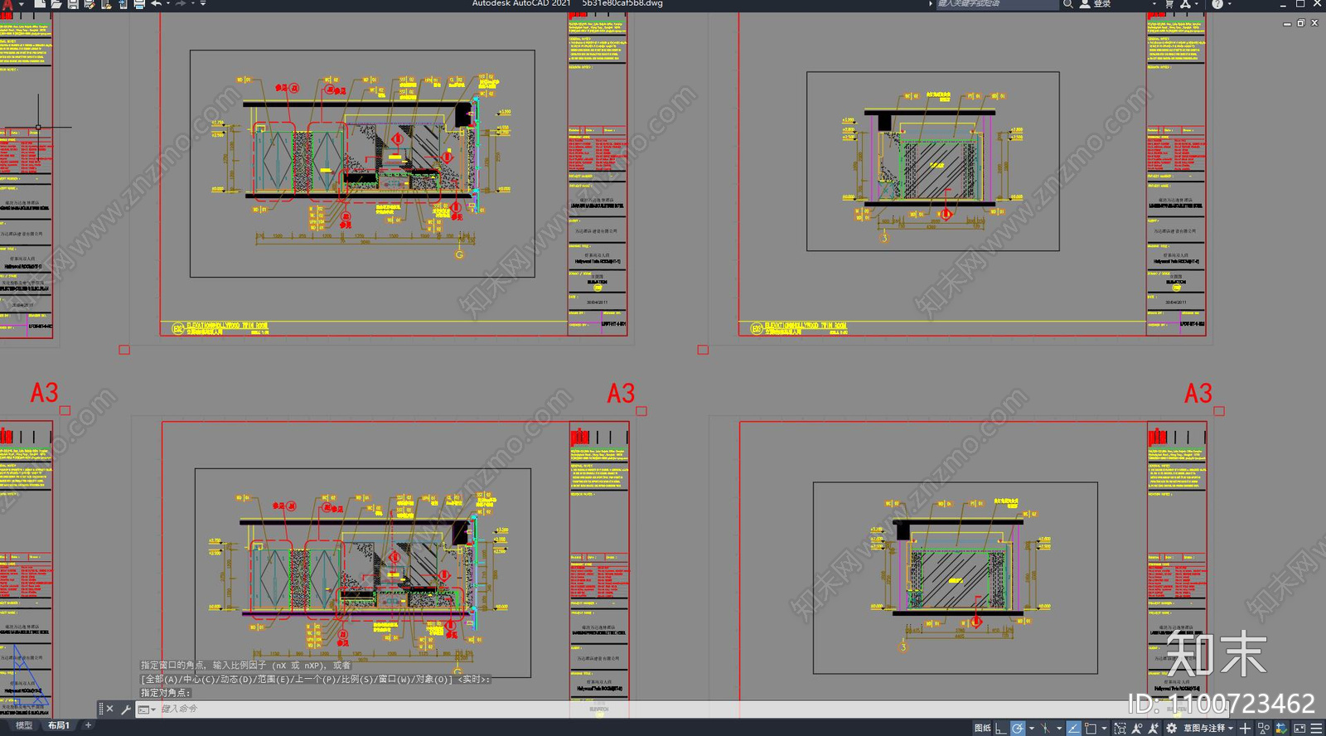Open the help question mark icon

(1217, 4)
